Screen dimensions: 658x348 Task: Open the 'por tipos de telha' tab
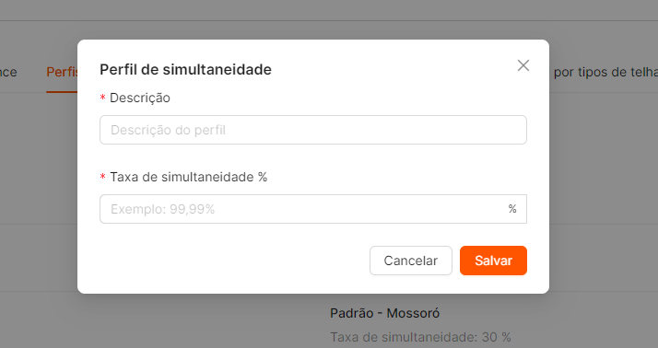pos(605,72)
